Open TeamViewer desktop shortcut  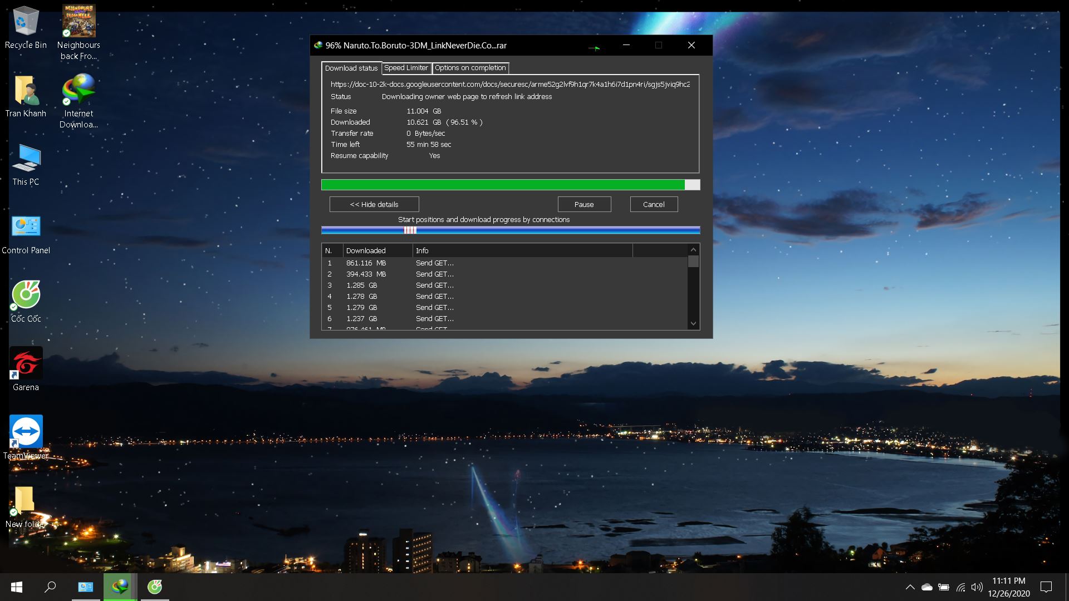point(26,432)
